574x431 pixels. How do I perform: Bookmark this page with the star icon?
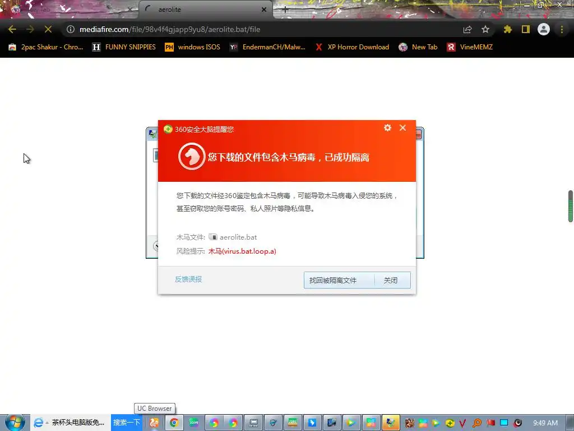485,29
